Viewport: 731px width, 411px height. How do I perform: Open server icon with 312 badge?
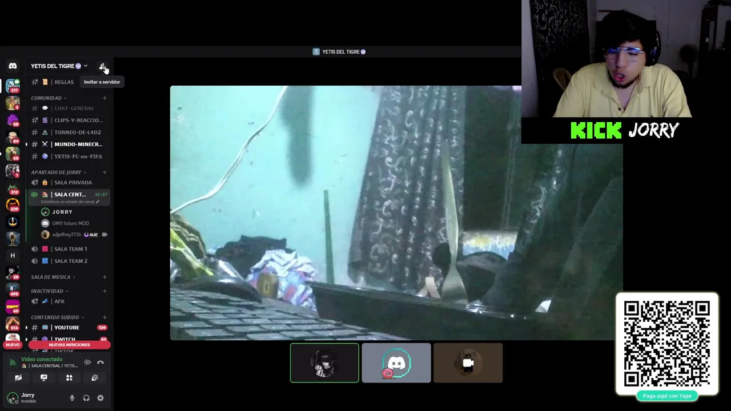point(13,188)
